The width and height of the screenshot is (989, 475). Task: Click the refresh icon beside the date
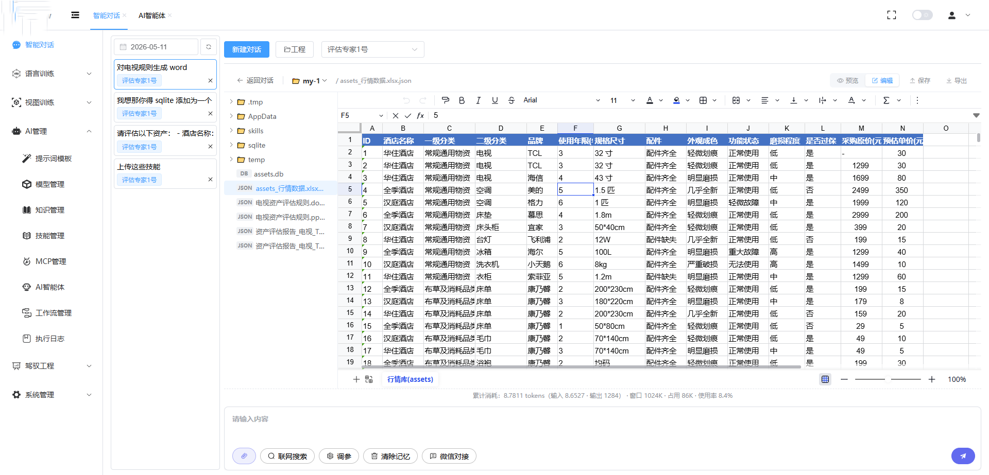click(x=209, y=47)
